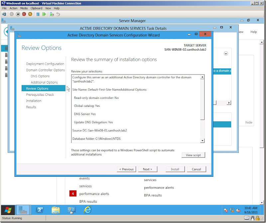266x223 pixels.
Task: Click the padlock status icon
Action: 257,218
